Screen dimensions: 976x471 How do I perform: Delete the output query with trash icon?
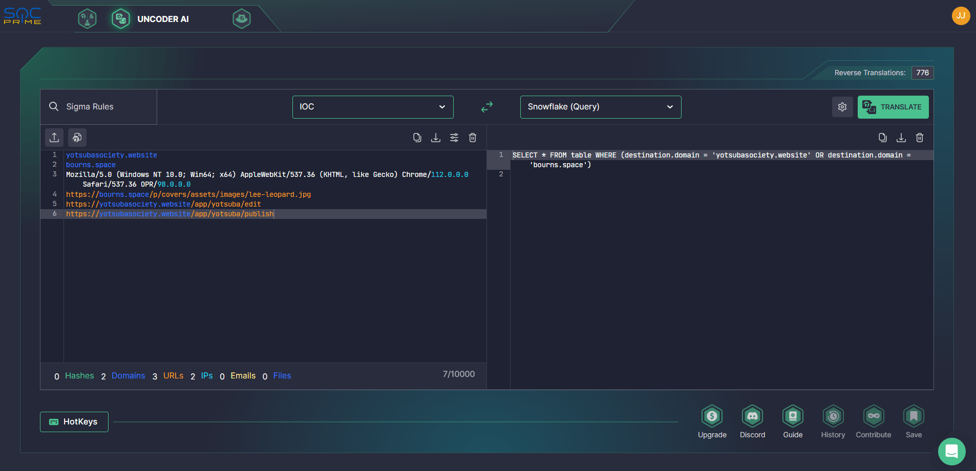[x=919, y=138]
